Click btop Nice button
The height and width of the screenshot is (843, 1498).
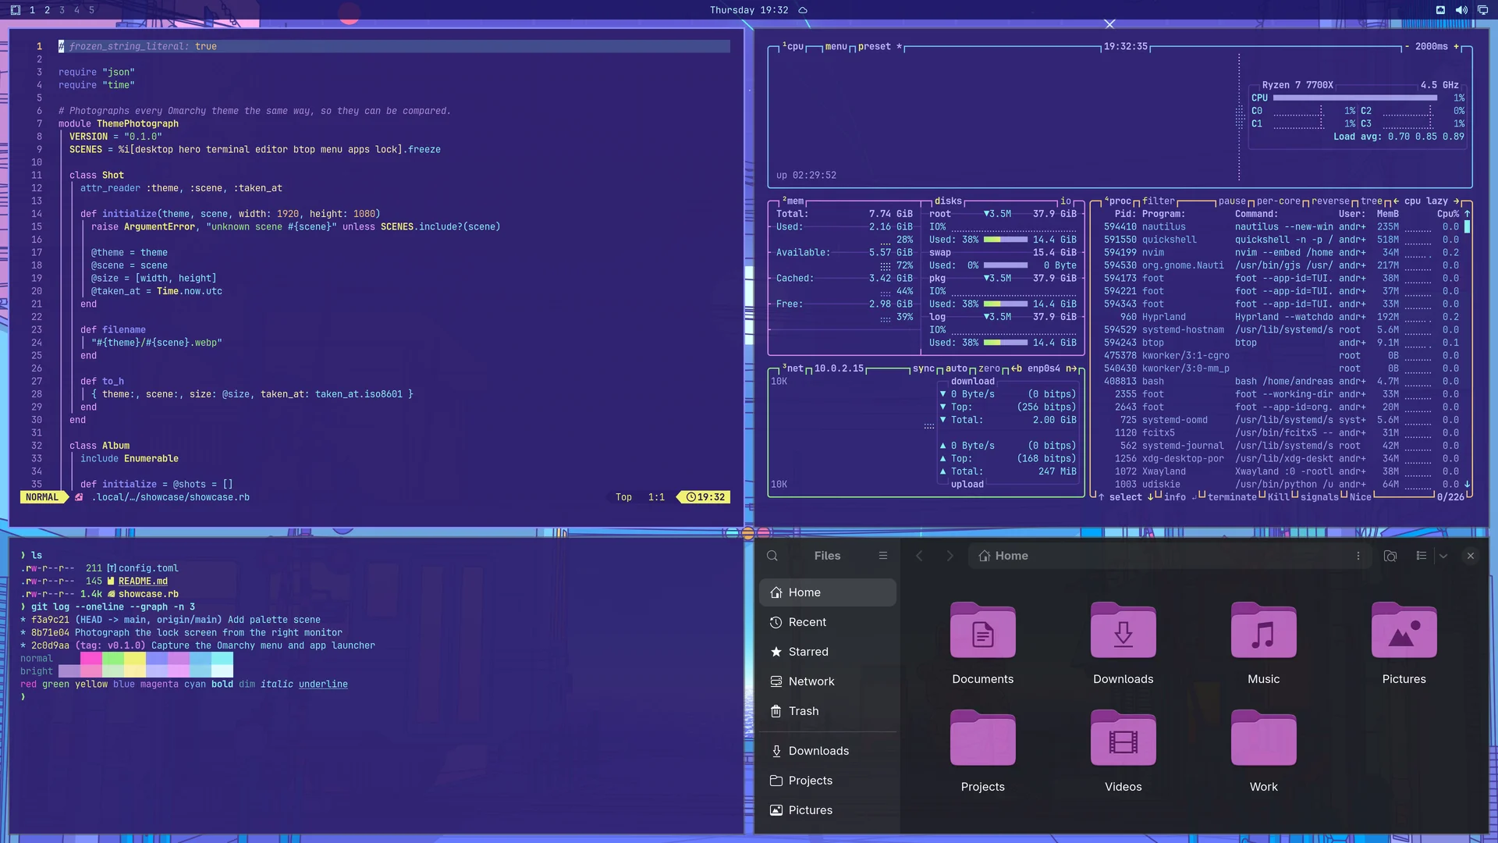(x=1360, y=497)
